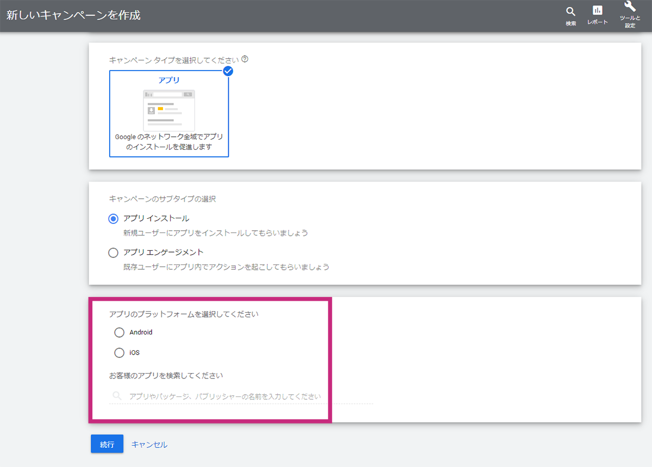Image resolution: width=652 pixels, height=467 pixels.
Task: Open the reports (レポート) icon
Action: pyautogui.click(x=597, y=11)
